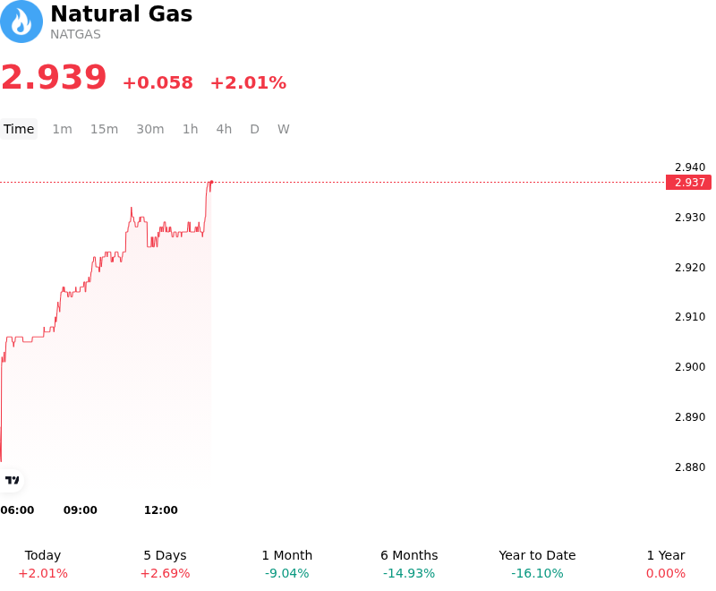Switch to the 15m interval
716x591 pixels.
(104, 129)
